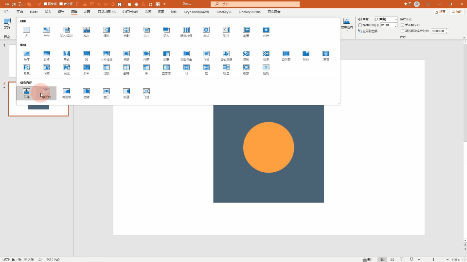Apply the 淡入/淡出 fade transition
This screenshot has width=467, height=262.
67,32
